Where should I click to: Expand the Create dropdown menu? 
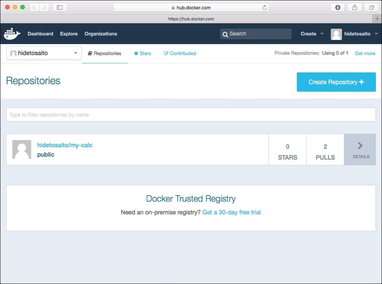coord(312,34)
